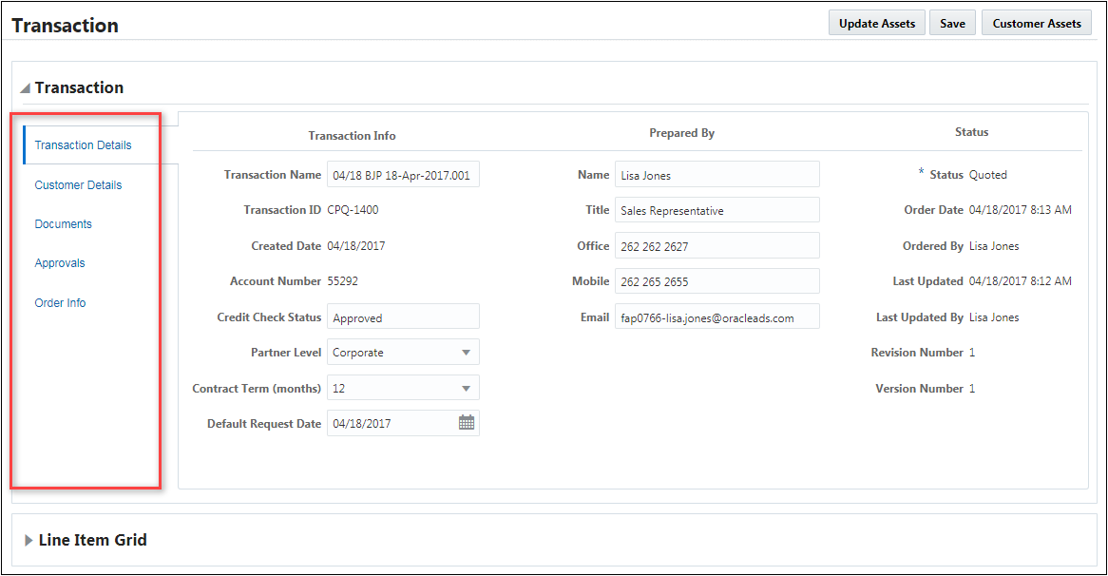The image size is (1108, 576).
Task: Click the Version Number value
Action: (x=972, y=389)
